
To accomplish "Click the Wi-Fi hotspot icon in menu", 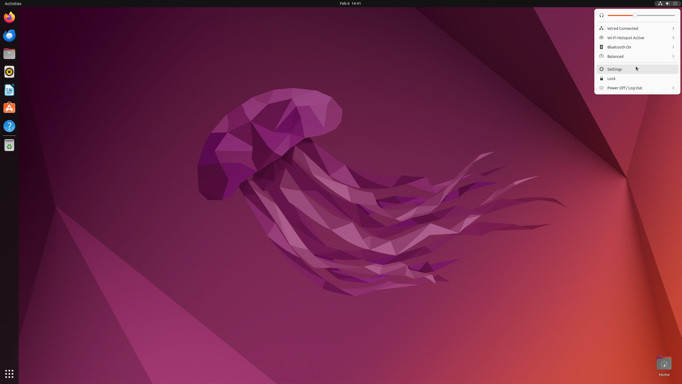I will pos(601,38).
